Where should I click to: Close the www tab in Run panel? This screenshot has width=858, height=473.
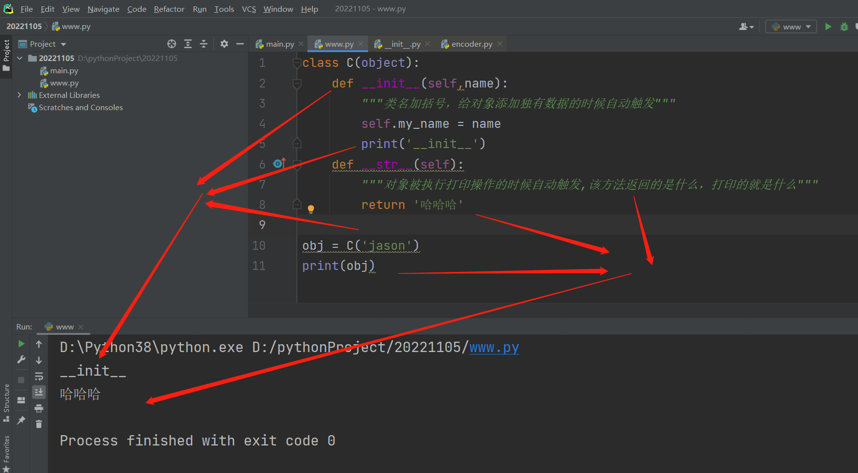pos(81,327)
